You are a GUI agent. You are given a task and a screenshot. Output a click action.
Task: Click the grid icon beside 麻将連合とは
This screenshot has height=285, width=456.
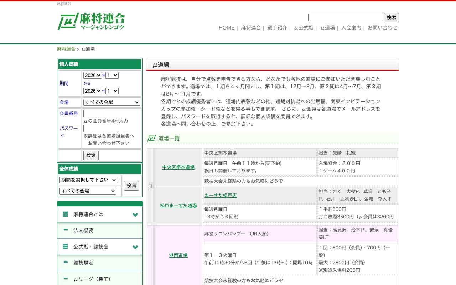[65, 214]
